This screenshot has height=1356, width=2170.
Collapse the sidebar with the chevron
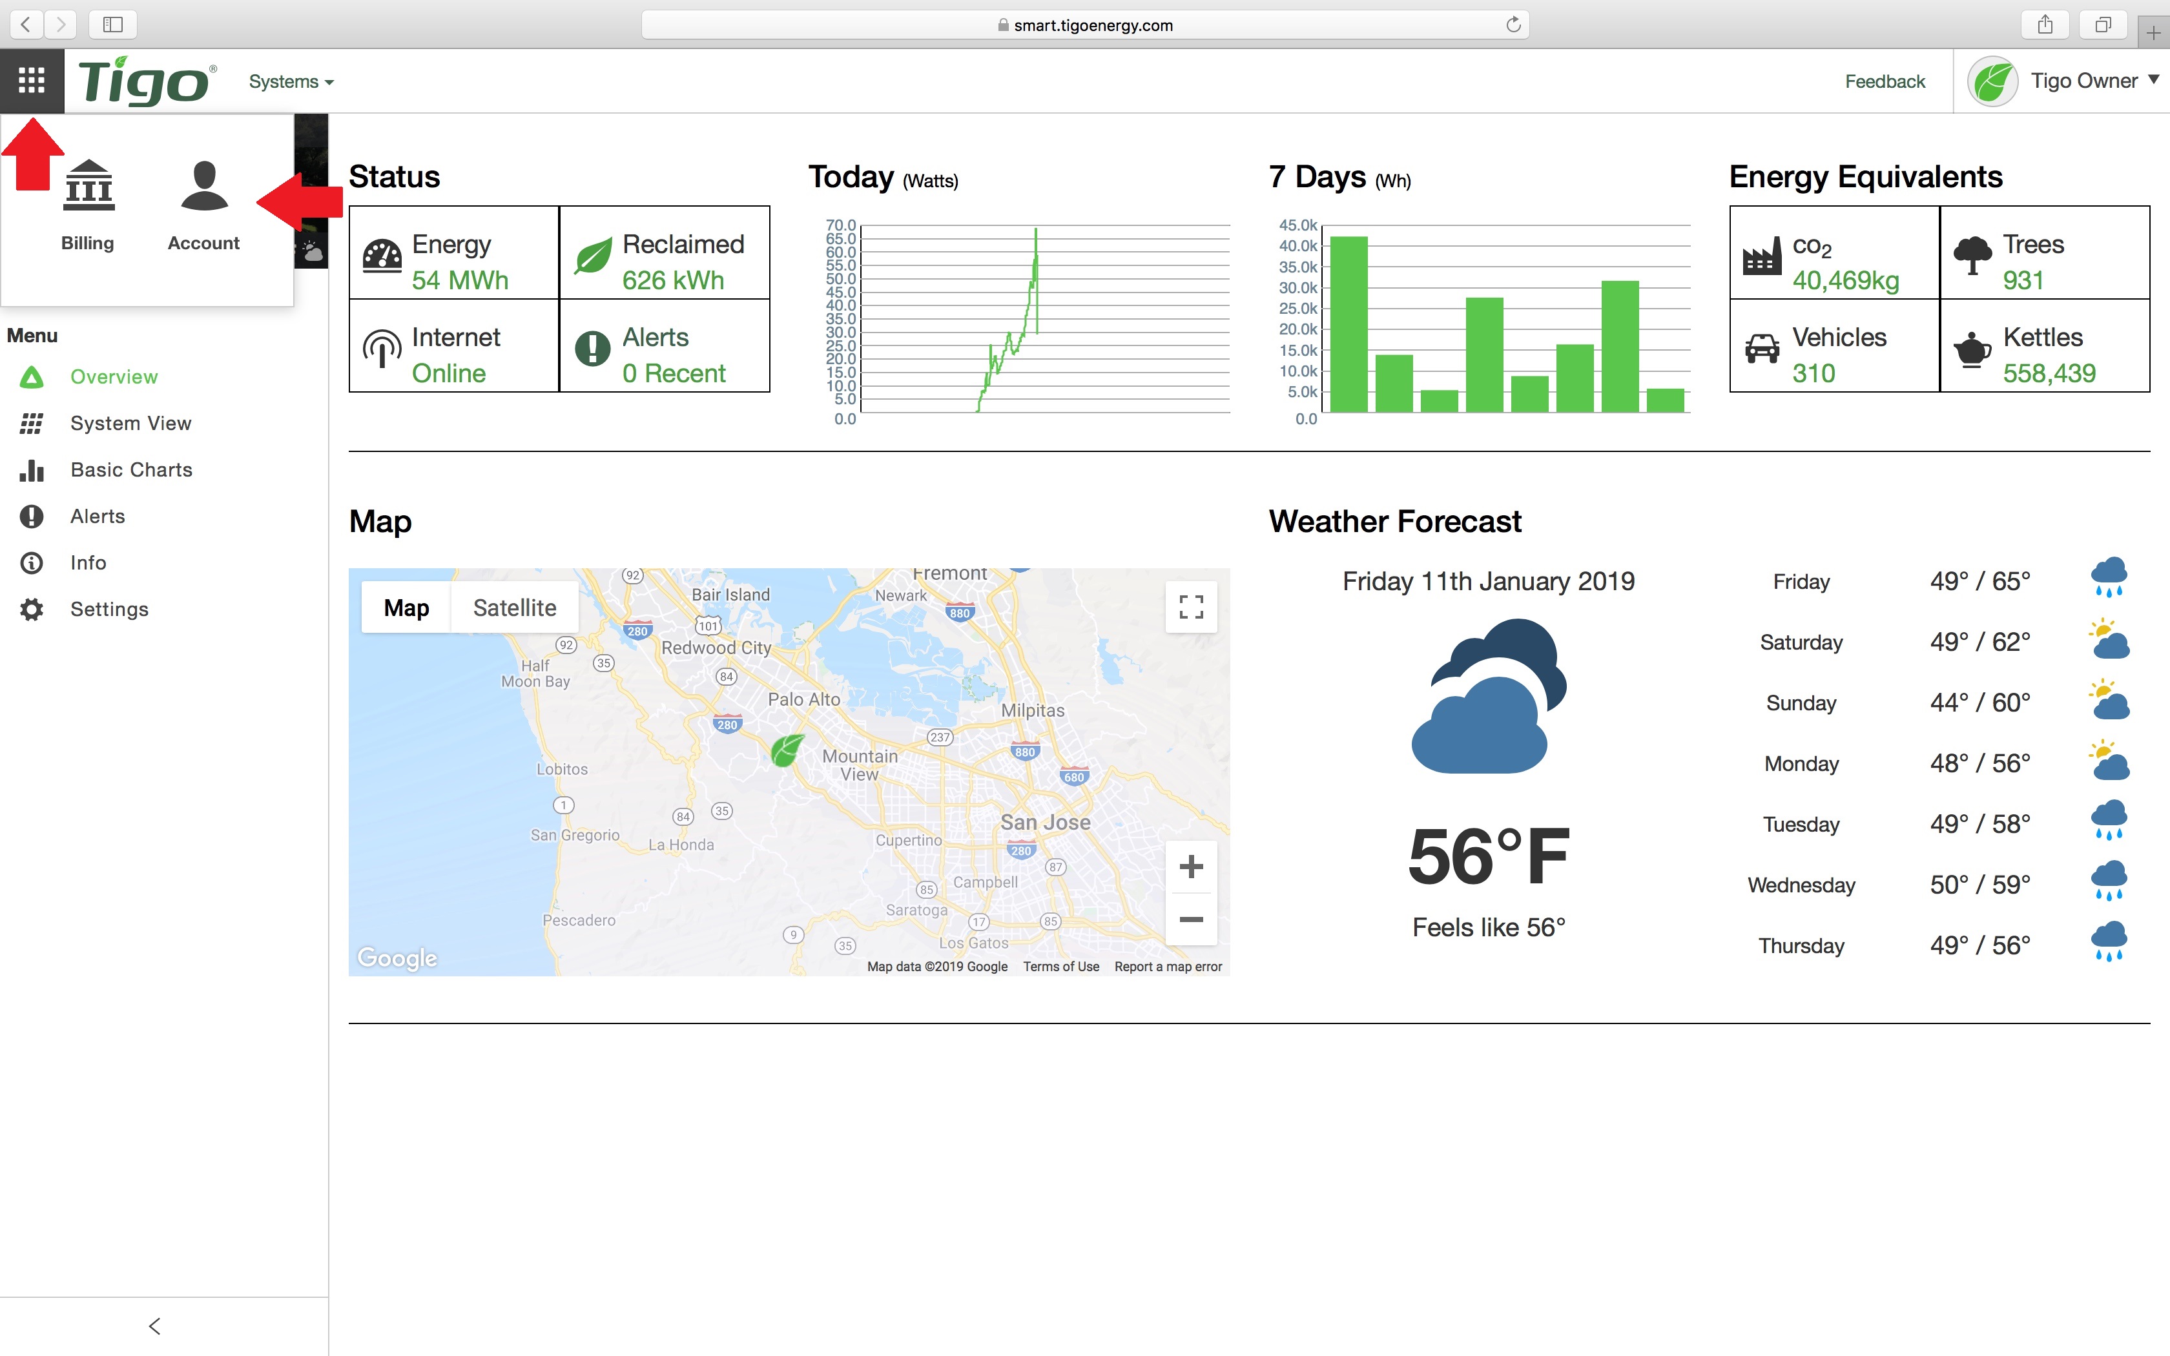[x=154, y=1326]
